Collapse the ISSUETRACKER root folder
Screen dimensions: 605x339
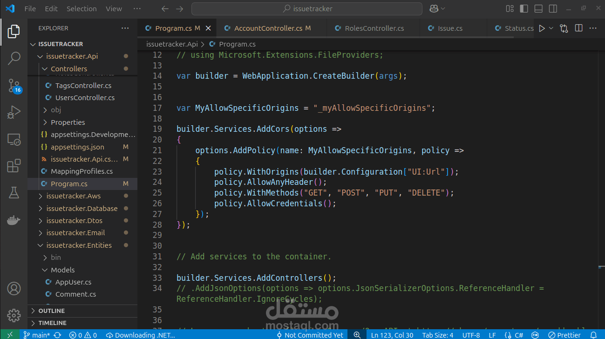pos(82,44)
